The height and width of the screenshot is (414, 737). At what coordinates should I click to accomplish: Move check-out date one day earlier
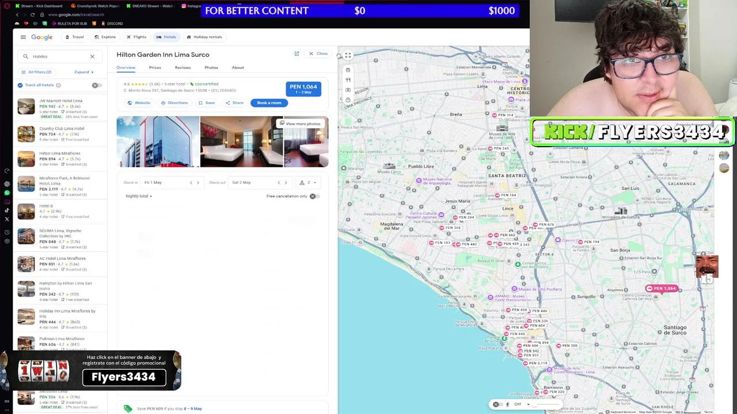coord(279,182)
